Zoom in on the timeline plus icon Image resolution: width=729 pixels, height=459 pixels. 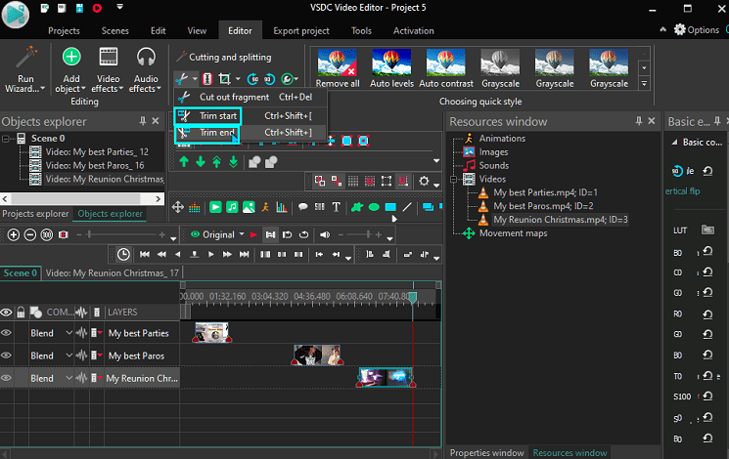tap(14, 234)
